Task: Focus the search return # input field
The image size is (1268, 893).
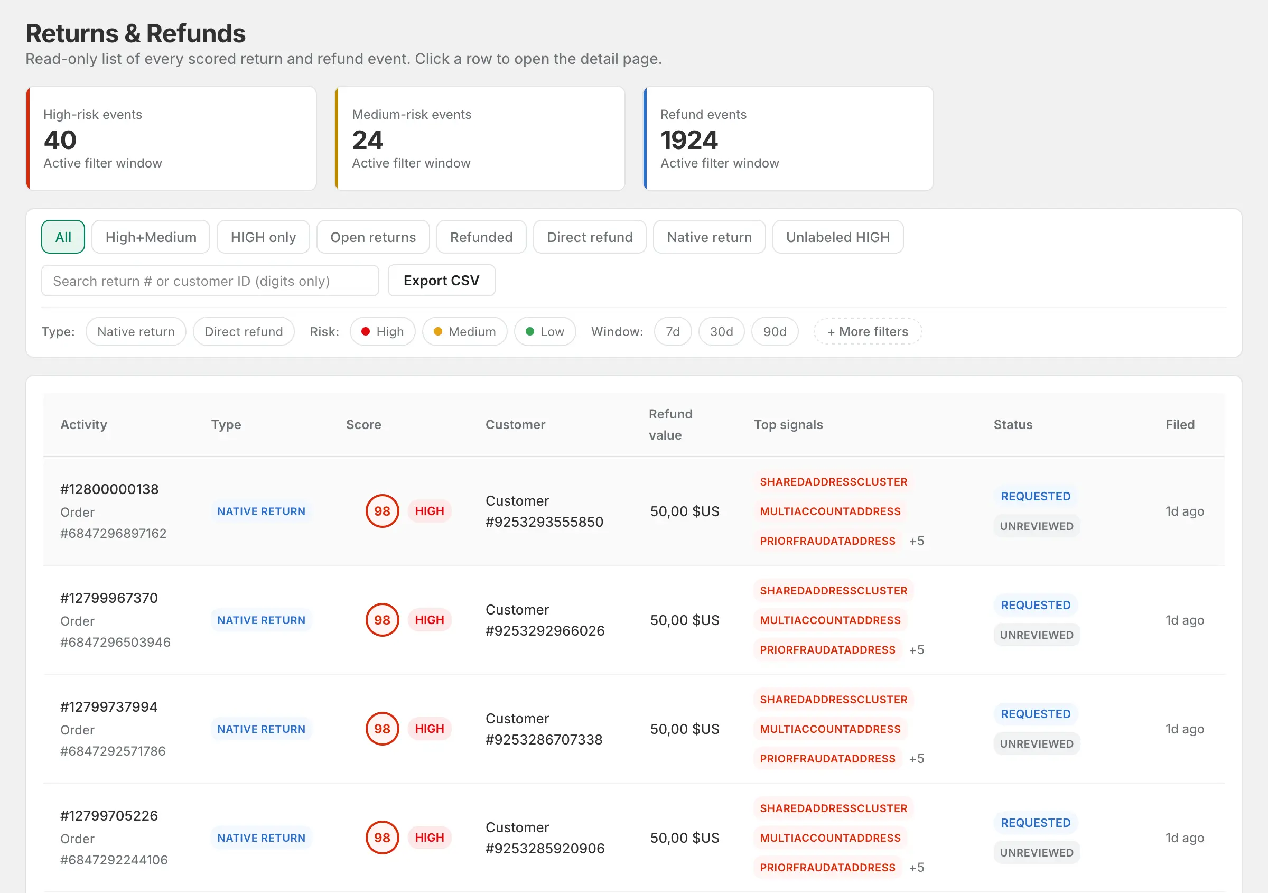Action: (210, 281)
